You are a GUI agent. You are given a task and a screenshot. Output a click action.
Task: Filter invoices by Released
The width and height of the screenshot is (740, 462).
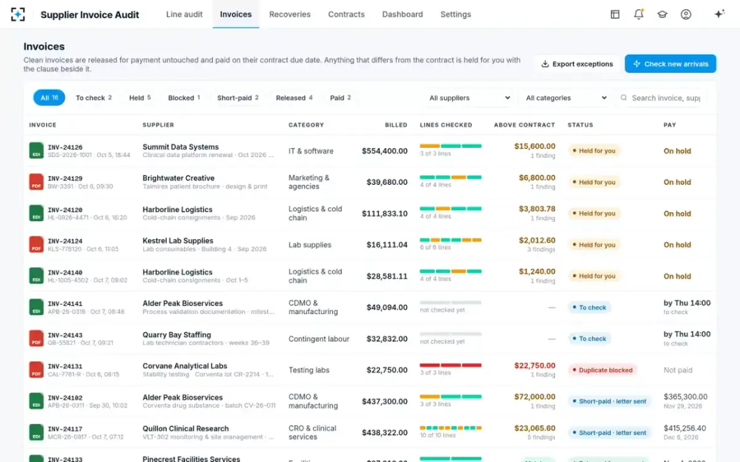coord(294,98)
